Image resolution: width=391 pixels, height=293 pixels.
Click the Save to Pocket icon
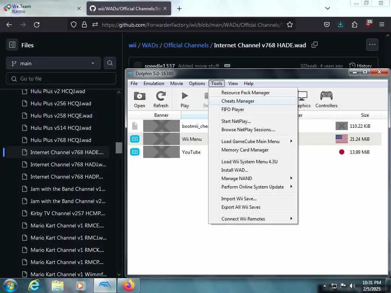pos(327,25)
